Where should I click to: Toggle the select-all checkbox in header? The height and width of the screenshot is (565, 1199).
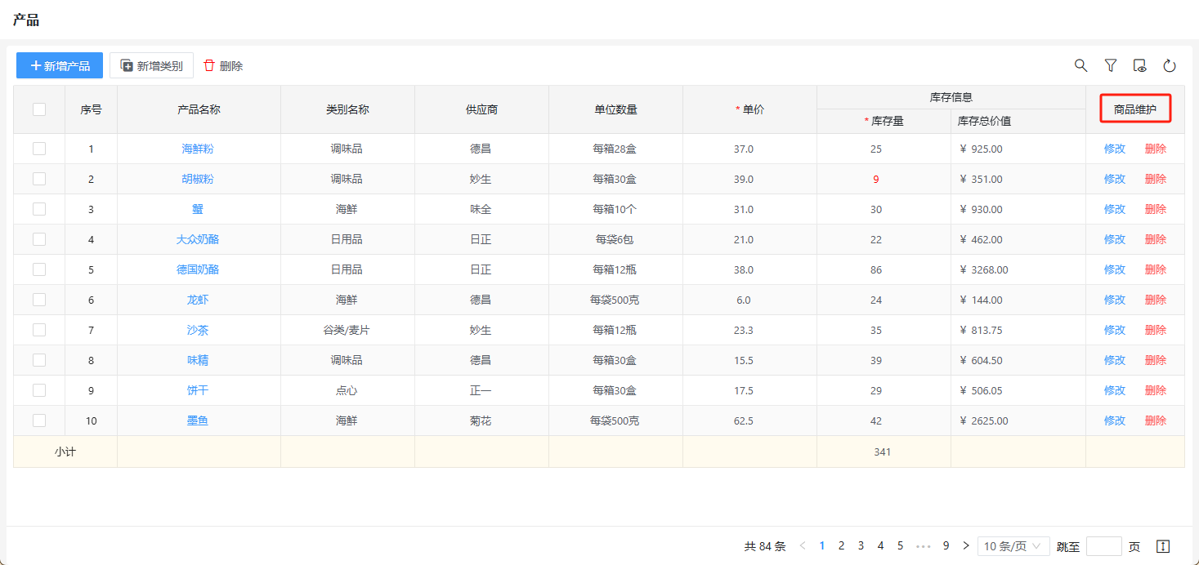click(39, 109)
